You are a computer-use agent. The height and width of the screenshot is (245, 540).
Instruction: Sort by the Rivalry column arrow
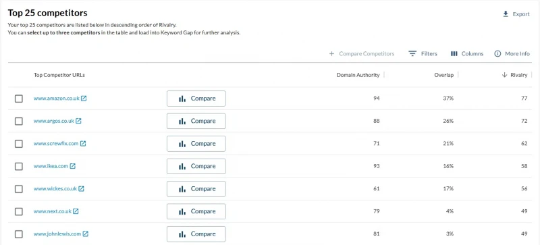504,75
